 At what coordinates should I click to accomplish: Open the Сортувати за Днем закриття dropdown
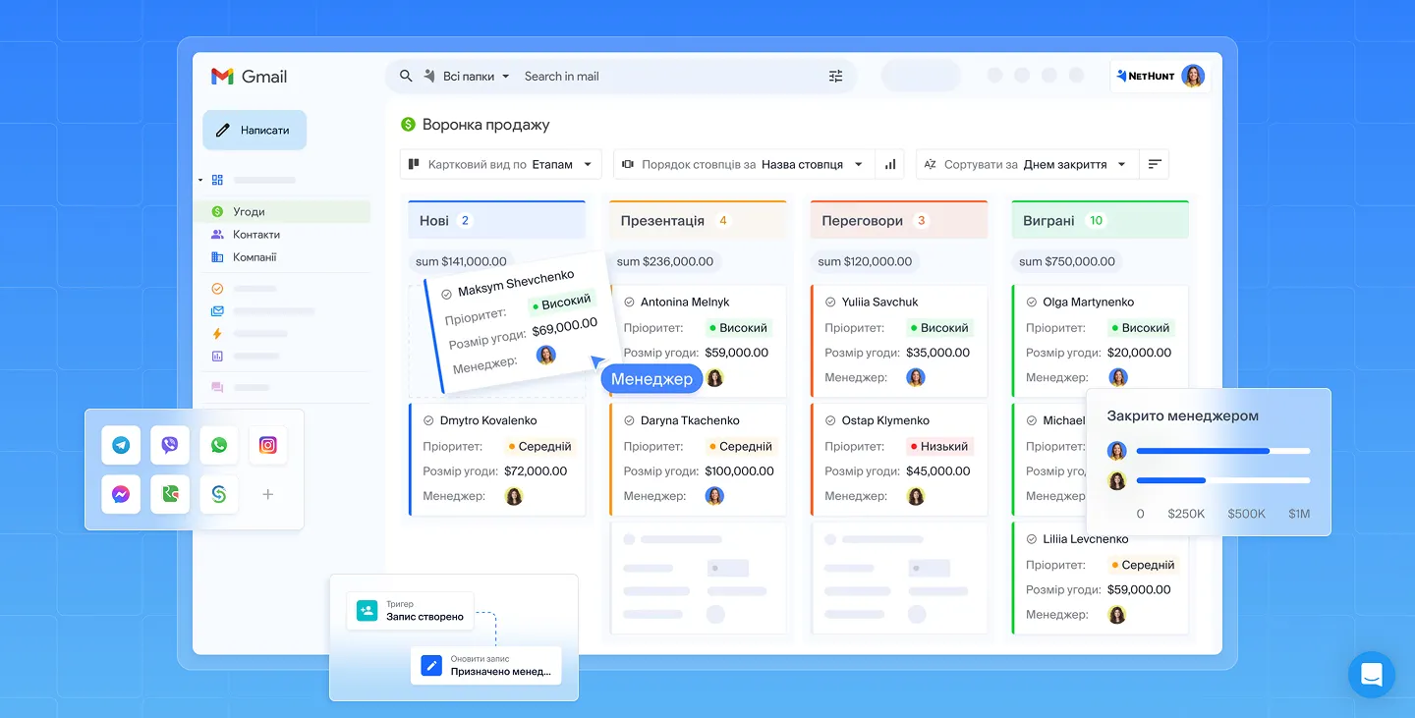coord(1027,165)
